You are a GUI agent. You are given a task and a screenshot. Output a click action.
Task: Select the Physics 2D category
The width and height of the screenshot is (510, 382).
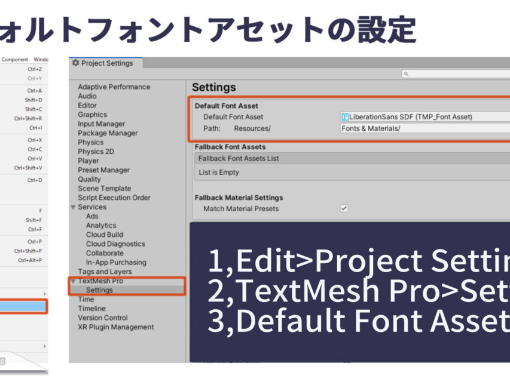coord(96,152)
